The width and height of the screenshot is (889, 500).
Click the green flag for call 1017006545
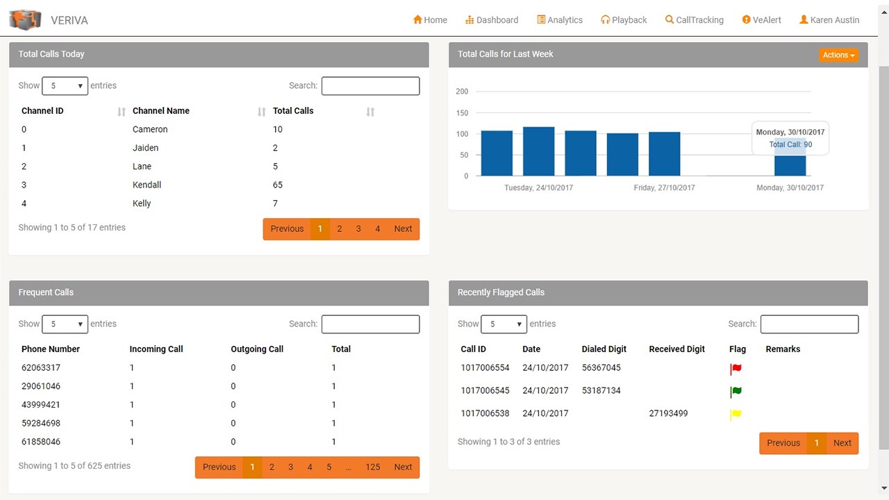pyautogui.click(x=736, y=392)
